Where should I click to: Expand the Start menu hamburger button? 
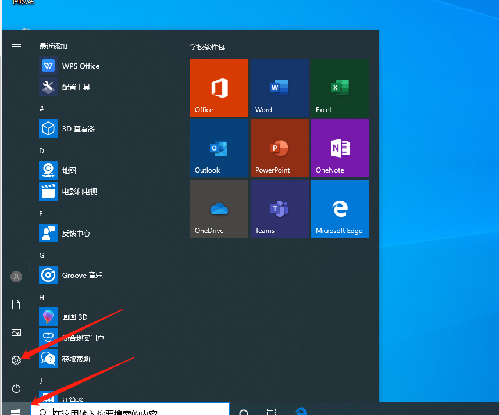tap(16, 46)
